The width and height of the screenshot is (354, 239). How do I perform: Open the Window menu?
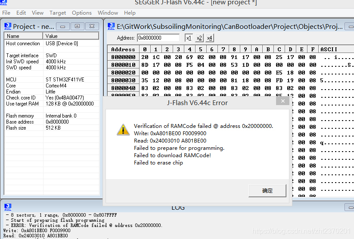(x=108, y=13)
